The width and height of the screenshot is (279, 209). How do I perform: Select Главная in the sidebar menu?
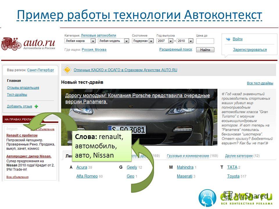coord(14,81)
